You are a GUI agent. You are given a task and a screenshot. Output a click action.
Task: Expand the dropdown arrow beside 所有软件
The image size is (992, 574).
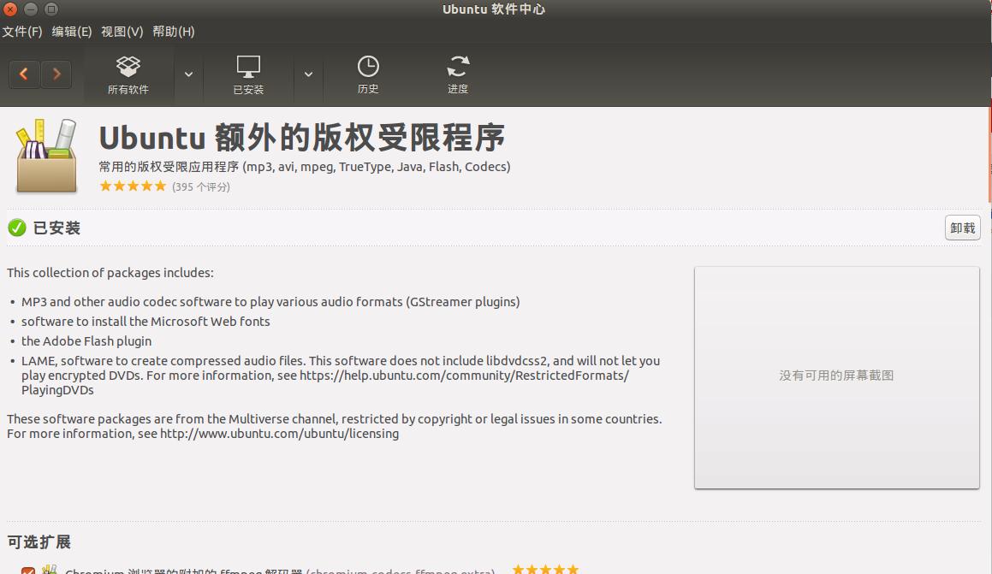pyautogui.click(x=188, y=74)
